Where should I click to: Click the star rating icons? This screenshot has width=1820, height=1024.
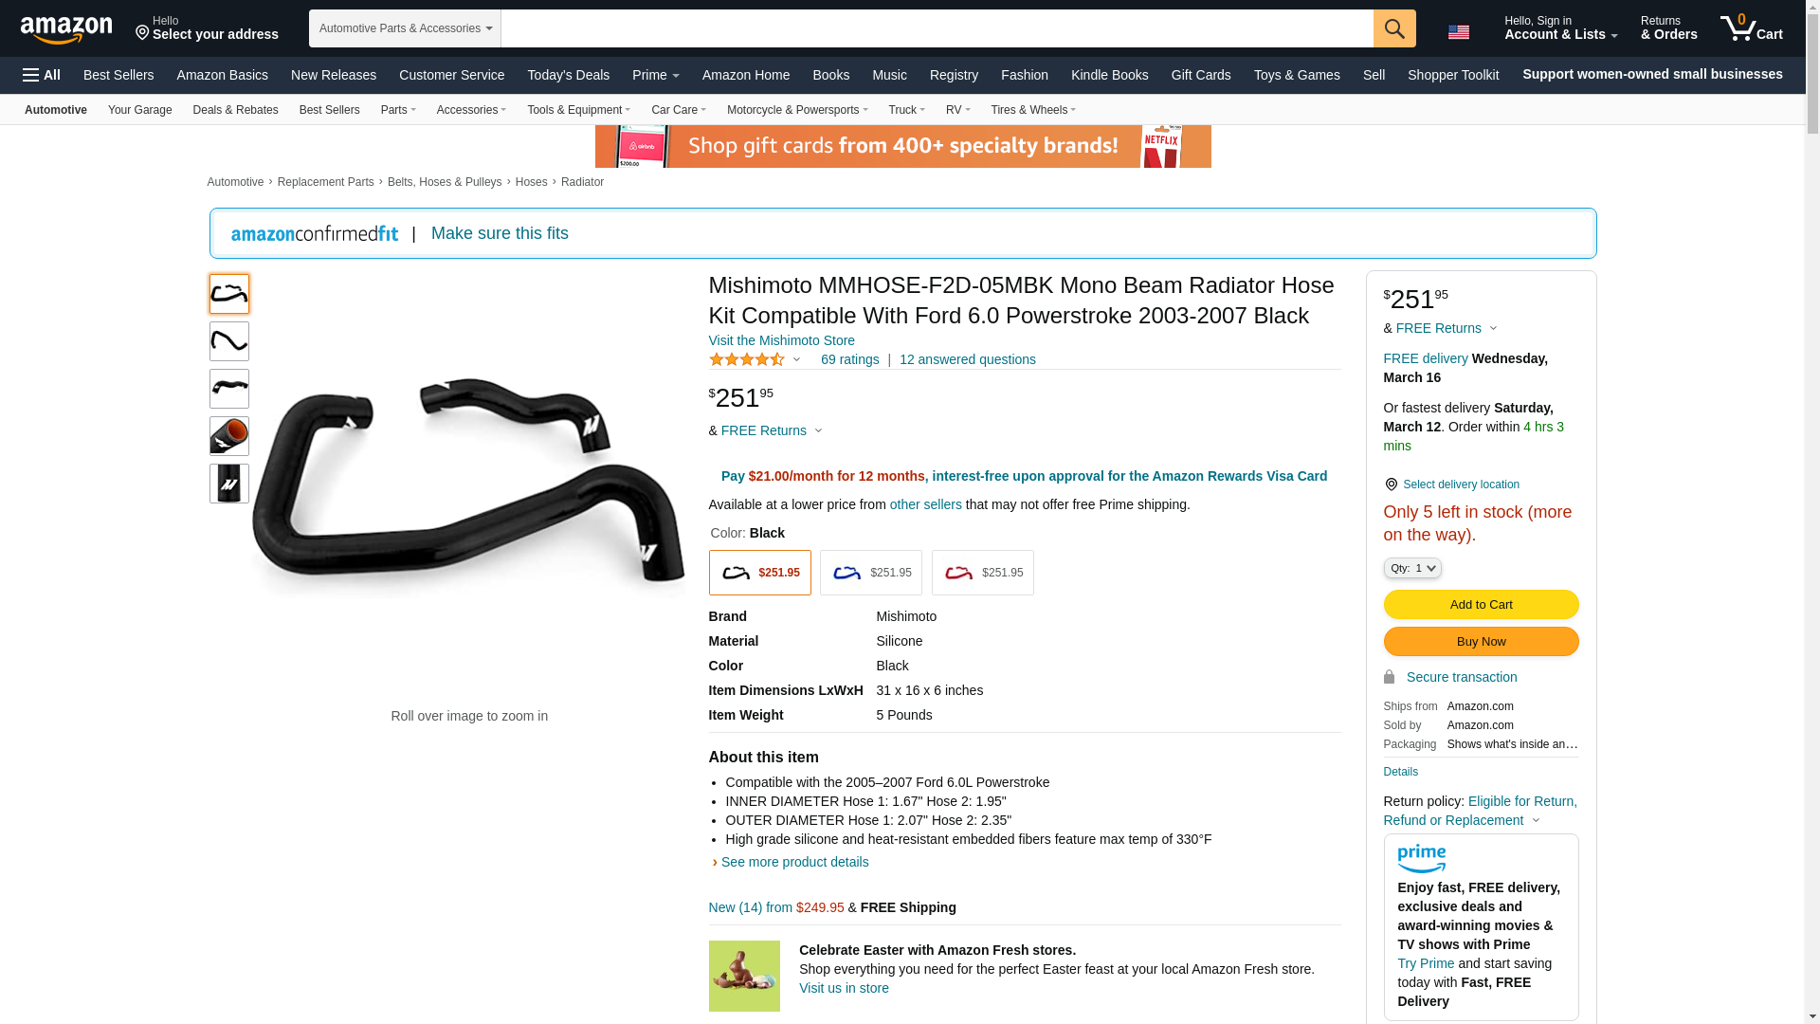pyautogui.click(x=747, y=359)
